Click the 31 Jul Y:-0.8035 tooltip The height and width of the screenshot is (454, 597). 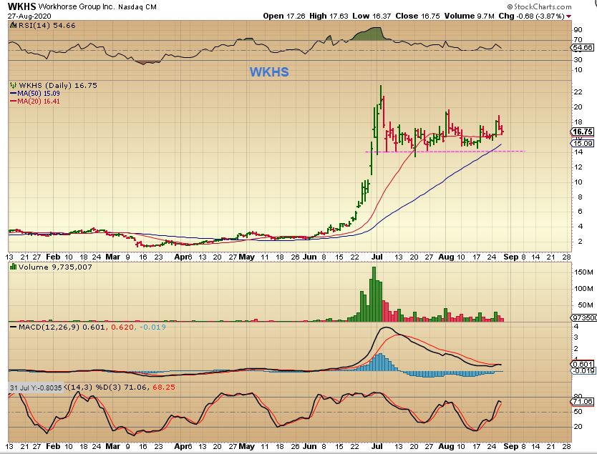[36, 388]
